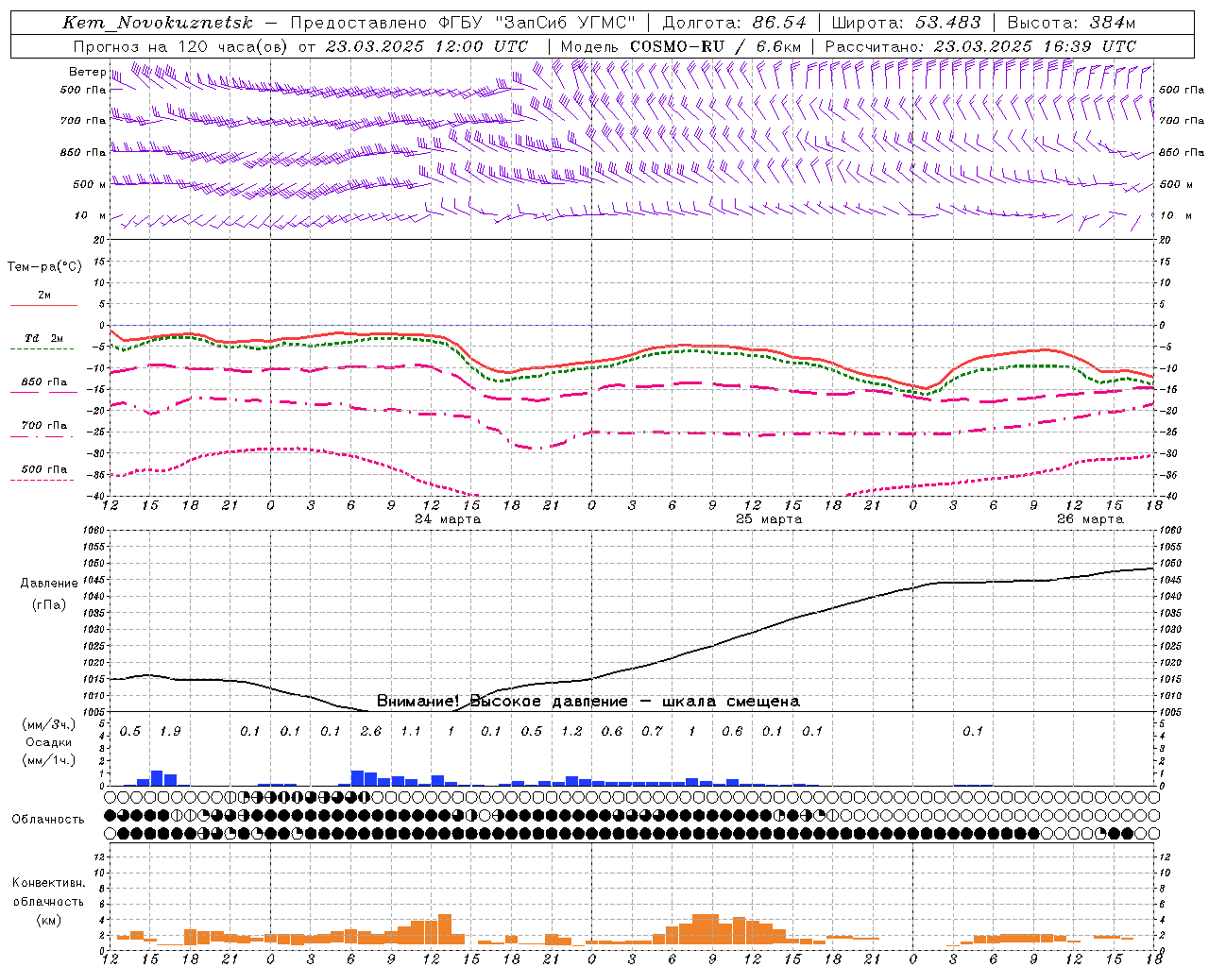Select the 'Прогноз на 120 часа(ов)' forecast text
1209x967 pixels.
point(181,46)
